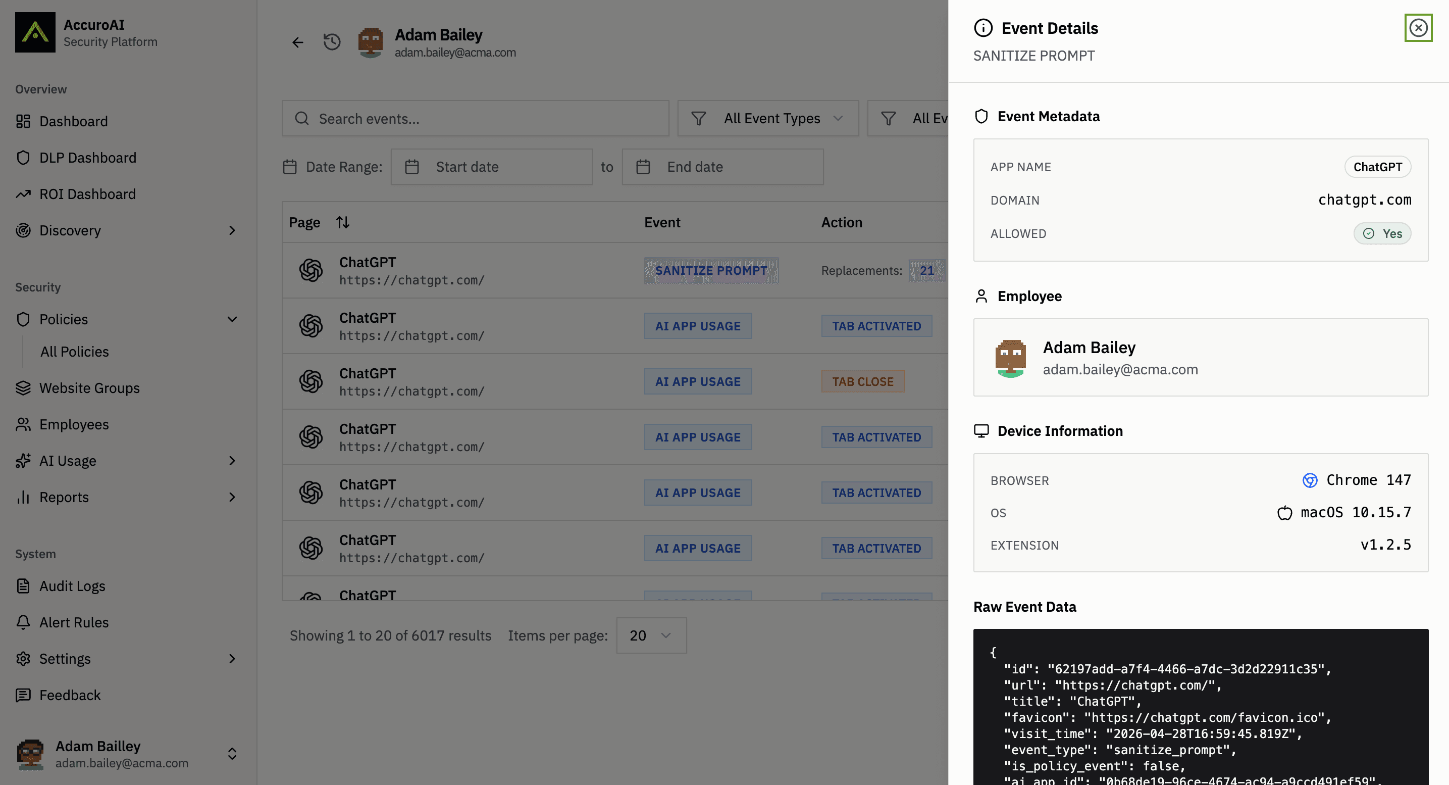The width and height of the screenshot is (1449, 785).
Task: Open the account switcher for Adam Bailley
Action: point(232,754)
